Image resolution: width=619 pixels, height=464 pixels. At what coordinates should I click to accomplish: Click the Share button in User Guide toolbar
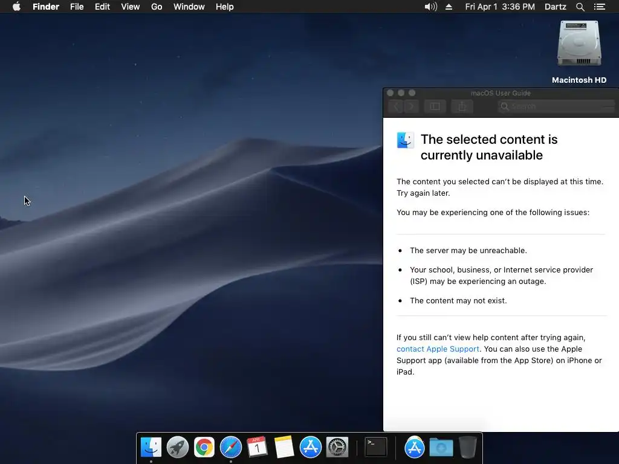[x=462, y=106]
